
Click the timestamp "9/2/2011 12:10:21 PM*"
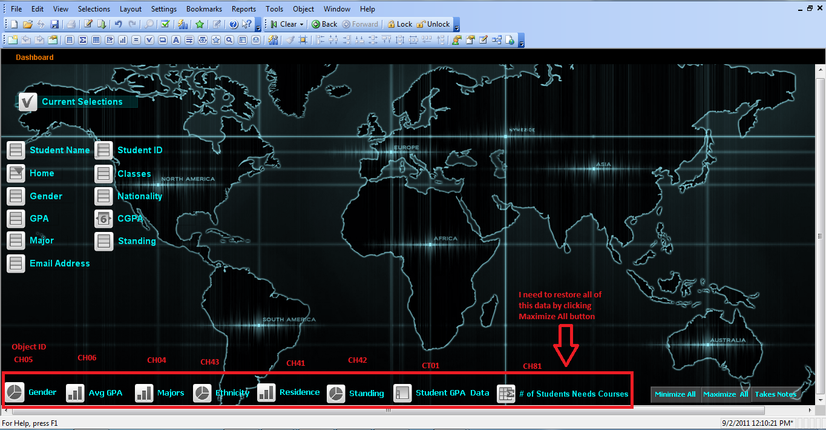coord(758,423)
